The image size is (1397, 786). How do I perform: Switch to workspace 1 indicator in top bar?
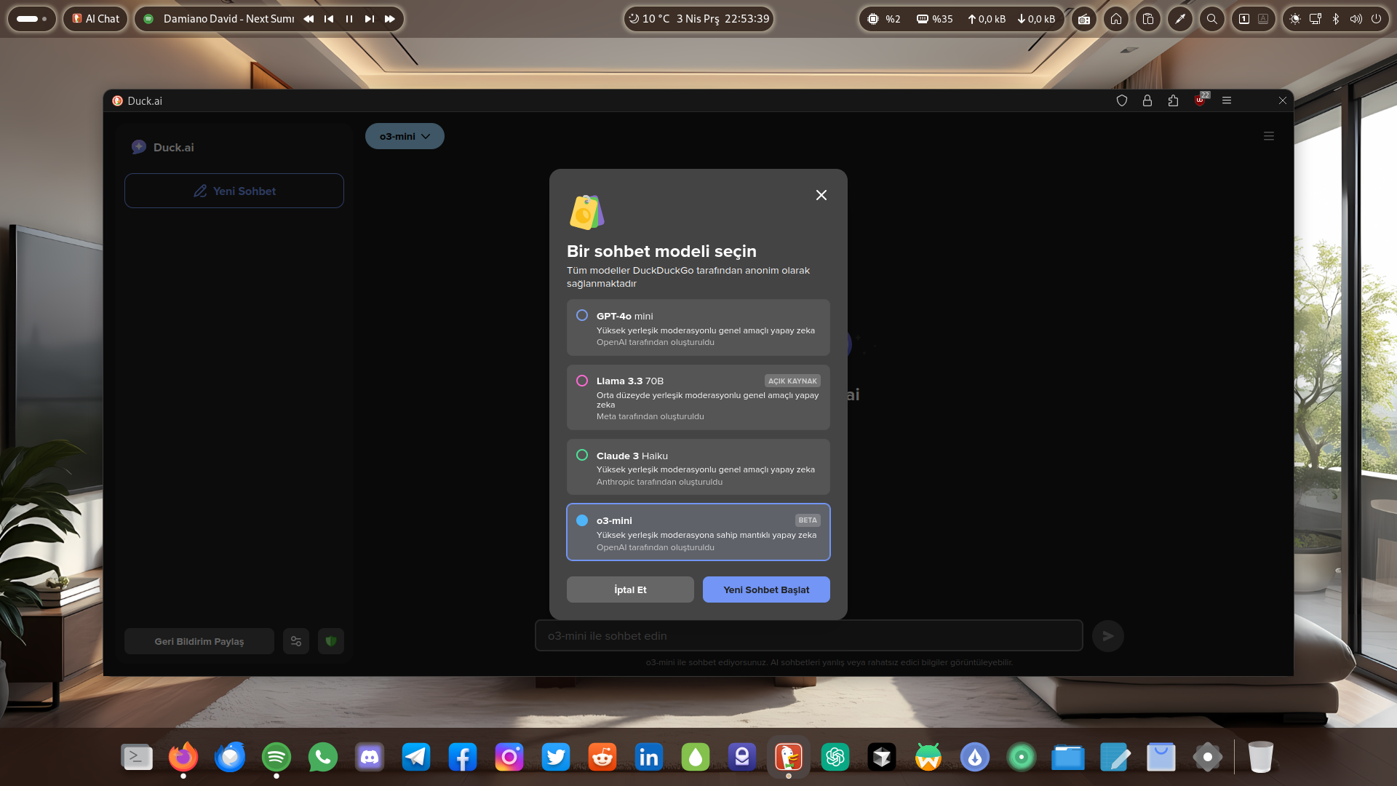click(x=1244, y=19)
